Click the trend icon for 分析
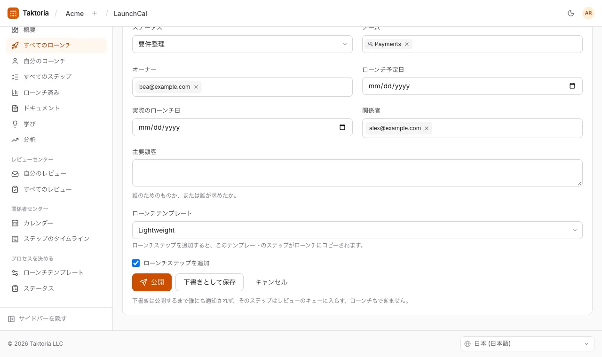 click(x=15, y=140)
